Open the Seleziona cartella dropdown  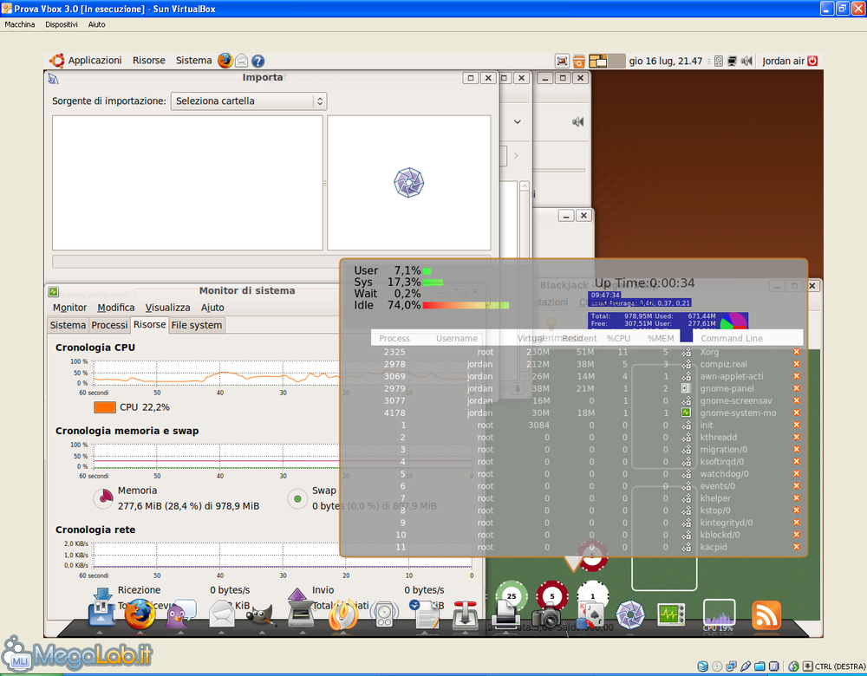point(248,101)
